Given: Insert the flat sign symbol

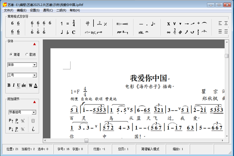Looking at the screenshot, I should coord(67,32).
